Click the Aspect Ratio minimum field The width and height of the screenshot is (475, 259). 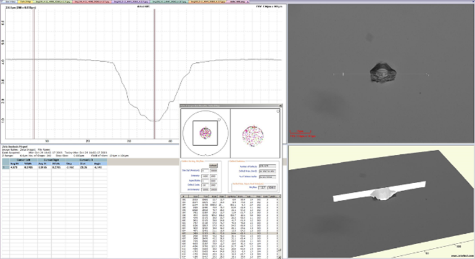[x=205, y=181]
